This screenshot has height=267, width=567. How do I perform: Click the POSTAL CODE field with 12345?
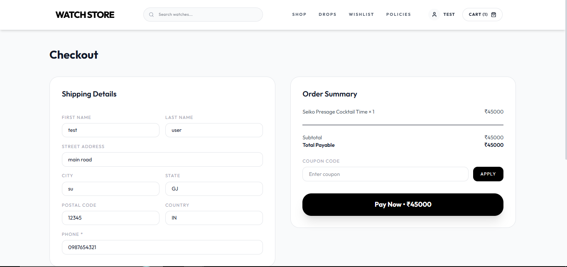(110, 218)
